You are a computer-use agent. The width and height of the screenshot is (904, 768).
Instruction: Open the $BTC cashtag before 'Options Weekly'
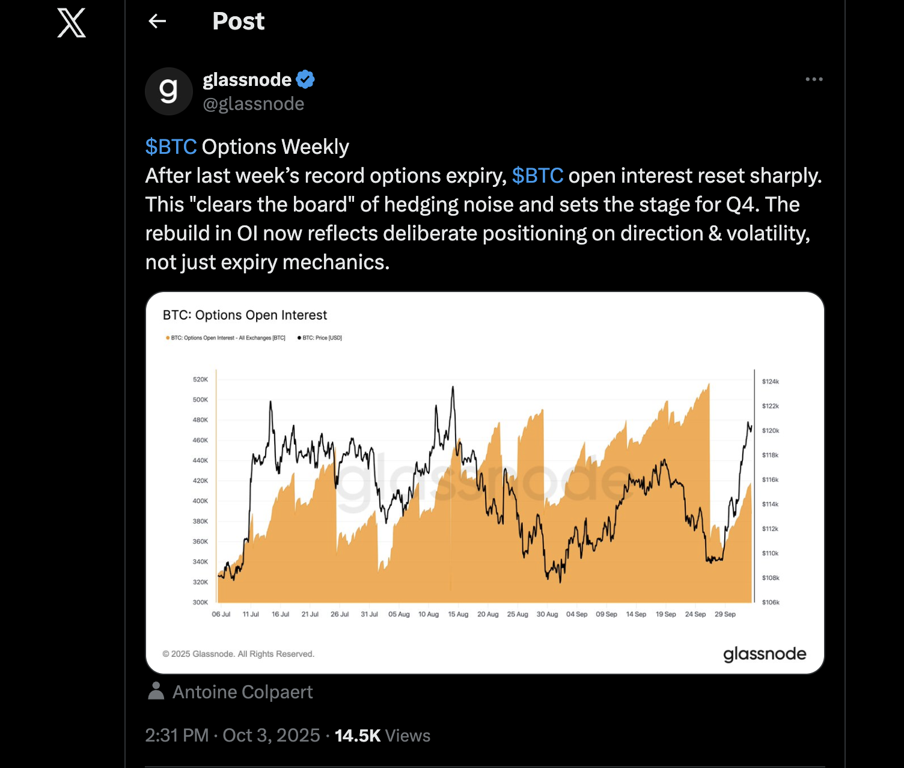click(171, 147)
